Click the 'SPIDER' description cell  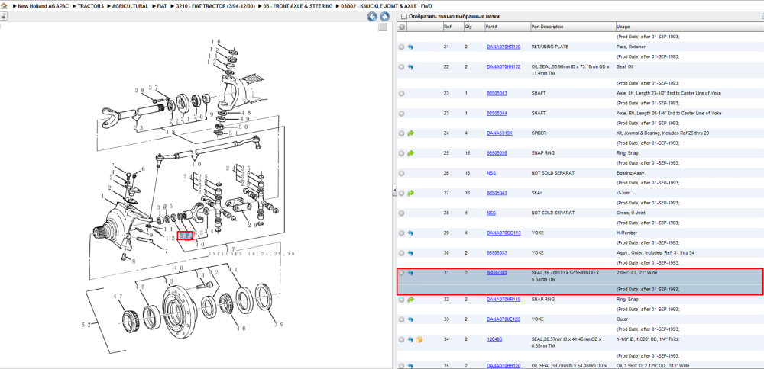(539, 133)
